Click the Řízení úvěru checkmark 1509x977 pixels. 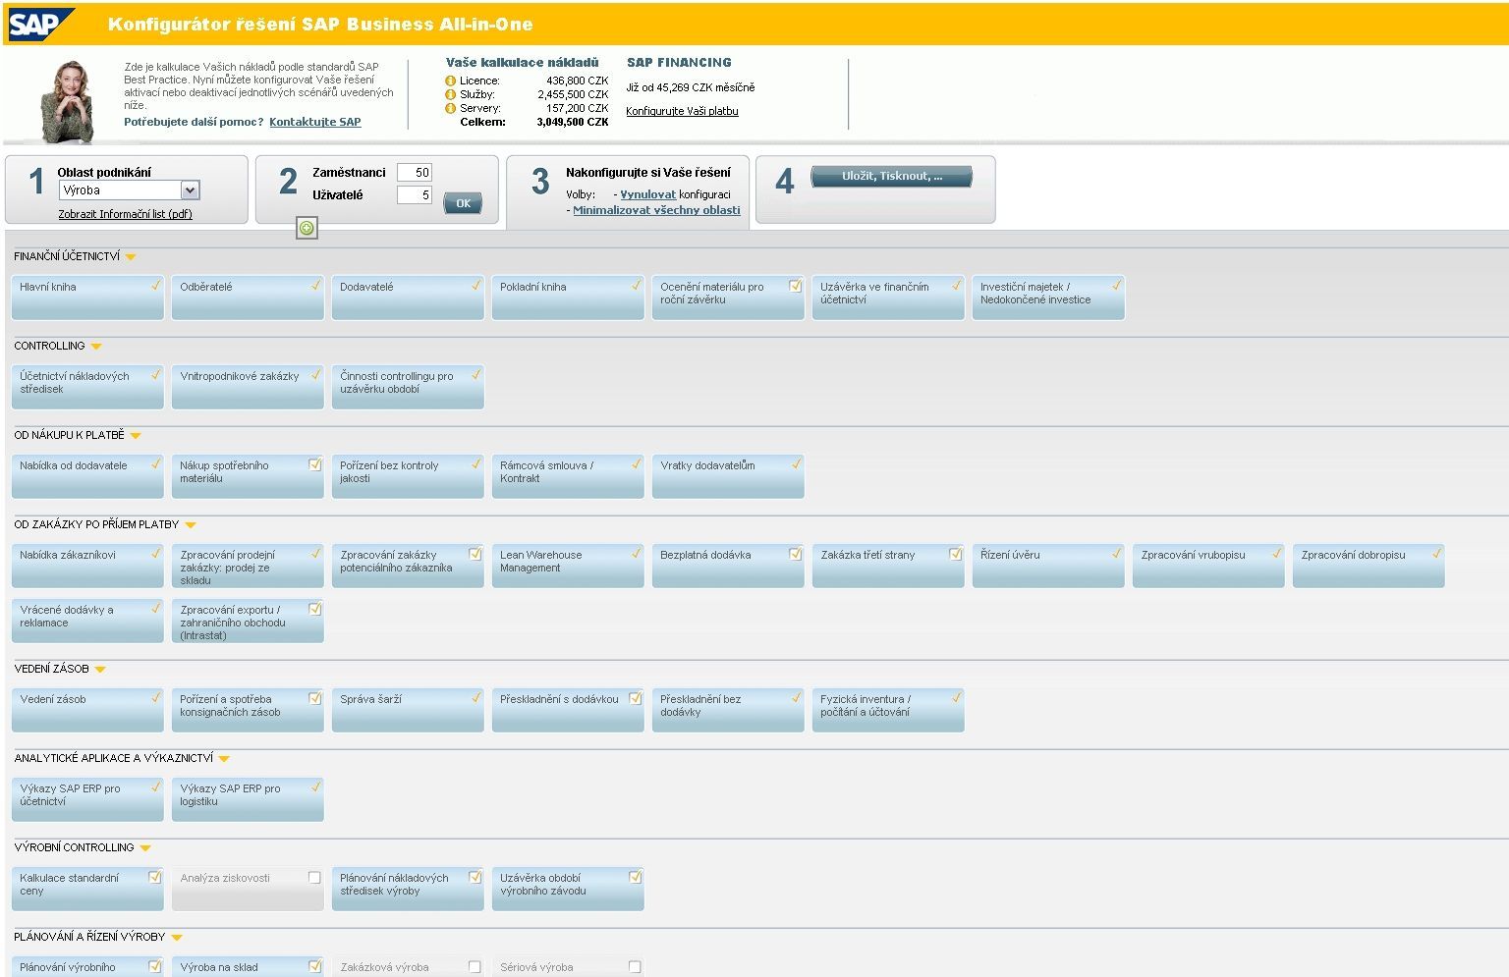[1117, 553]
